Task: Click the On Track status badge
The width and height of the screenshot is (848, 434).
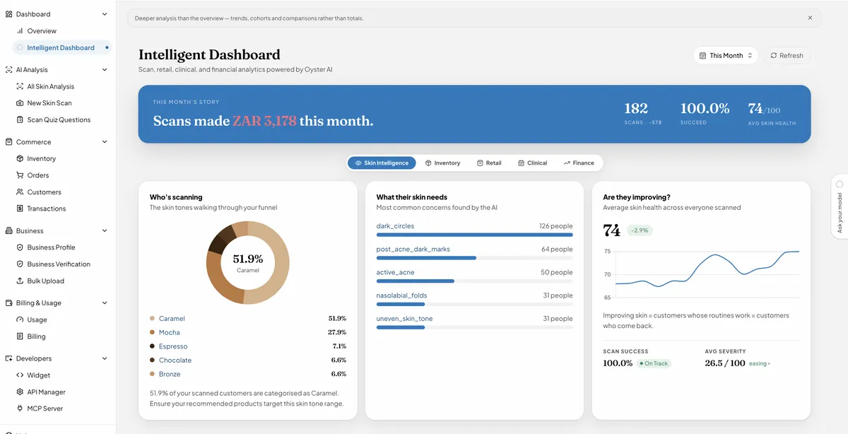Action: point(654,363)
